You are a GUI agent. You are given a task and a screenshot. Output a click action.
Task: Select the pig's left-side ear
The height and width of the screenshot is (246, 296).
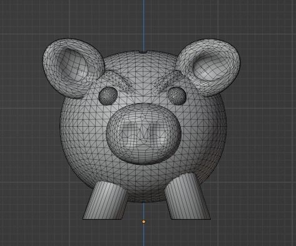coord(73,68)
